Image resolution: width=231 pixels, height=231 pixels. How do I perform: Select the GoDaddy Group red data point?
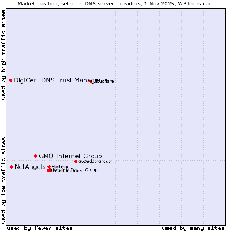75,161
